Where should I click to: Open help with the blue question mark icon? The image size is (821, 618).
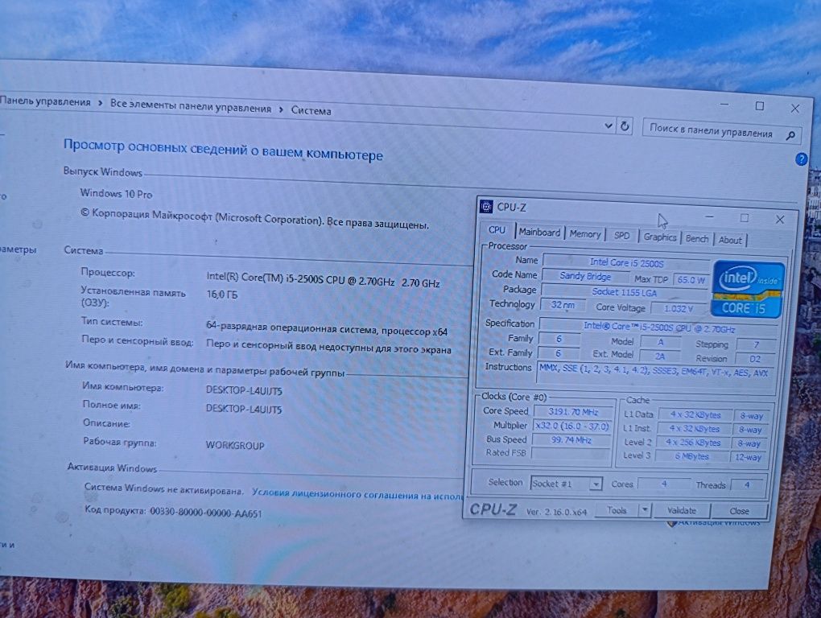tap(801, 159)
